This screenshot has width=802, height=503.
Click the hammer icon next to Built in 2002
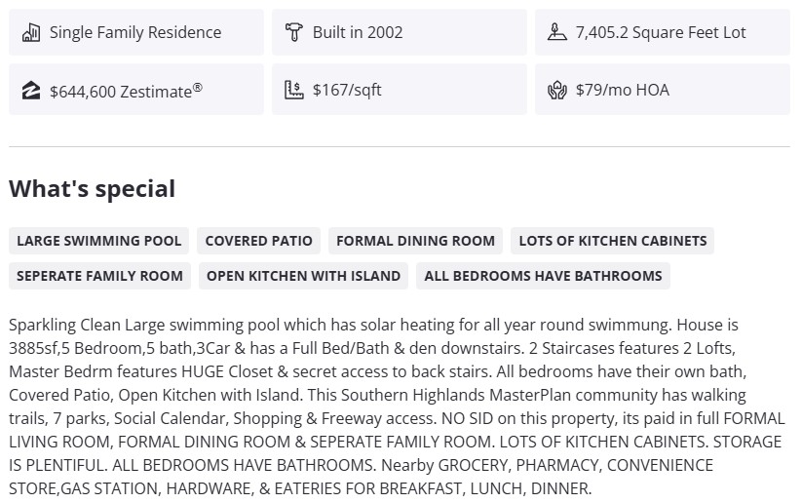click(x=294, y=33)
